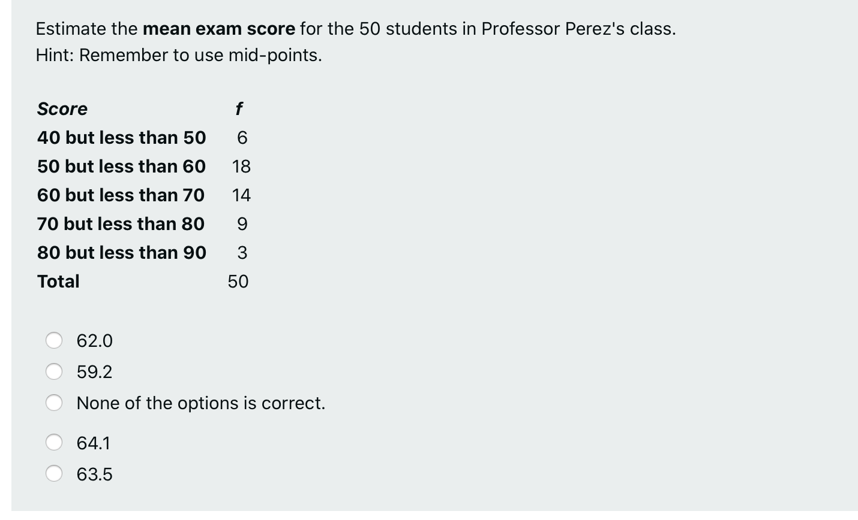Select the radio button for 62.0
This screenshot has height=520, width=858.
click(54, 340)
